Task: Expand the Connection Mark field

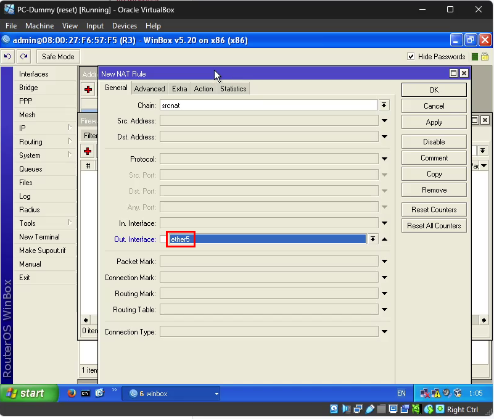Action: [384, 278]
